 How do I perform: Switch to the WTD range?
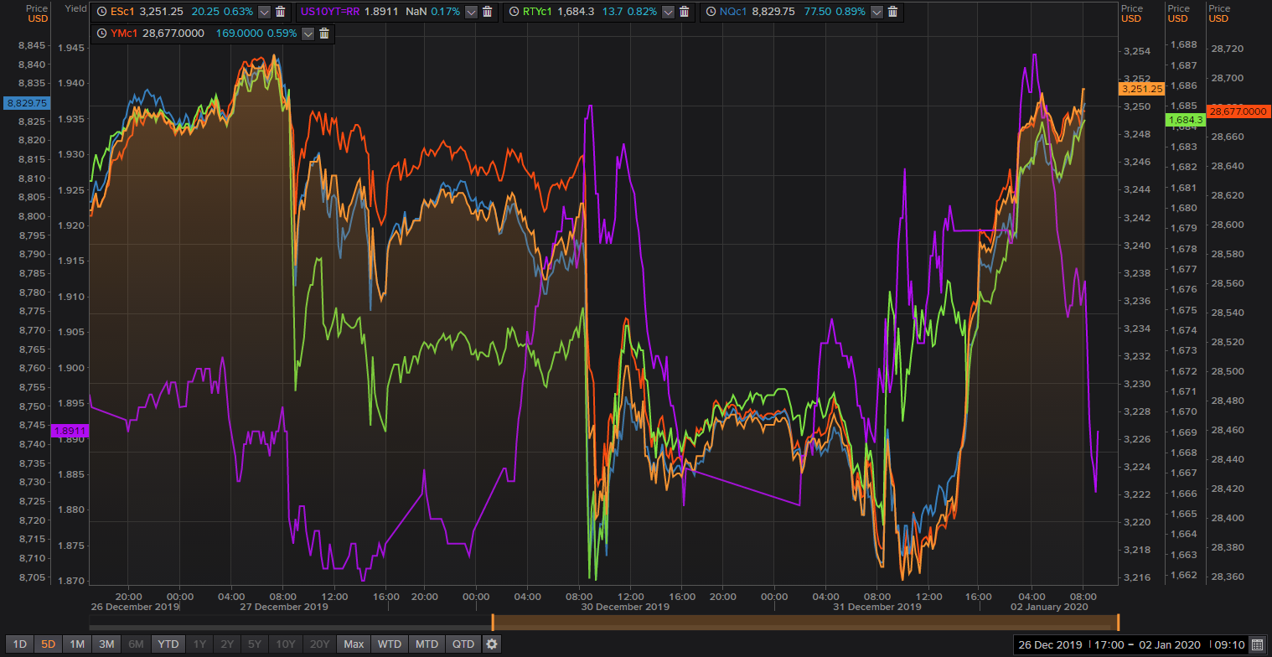coord(389,644)
